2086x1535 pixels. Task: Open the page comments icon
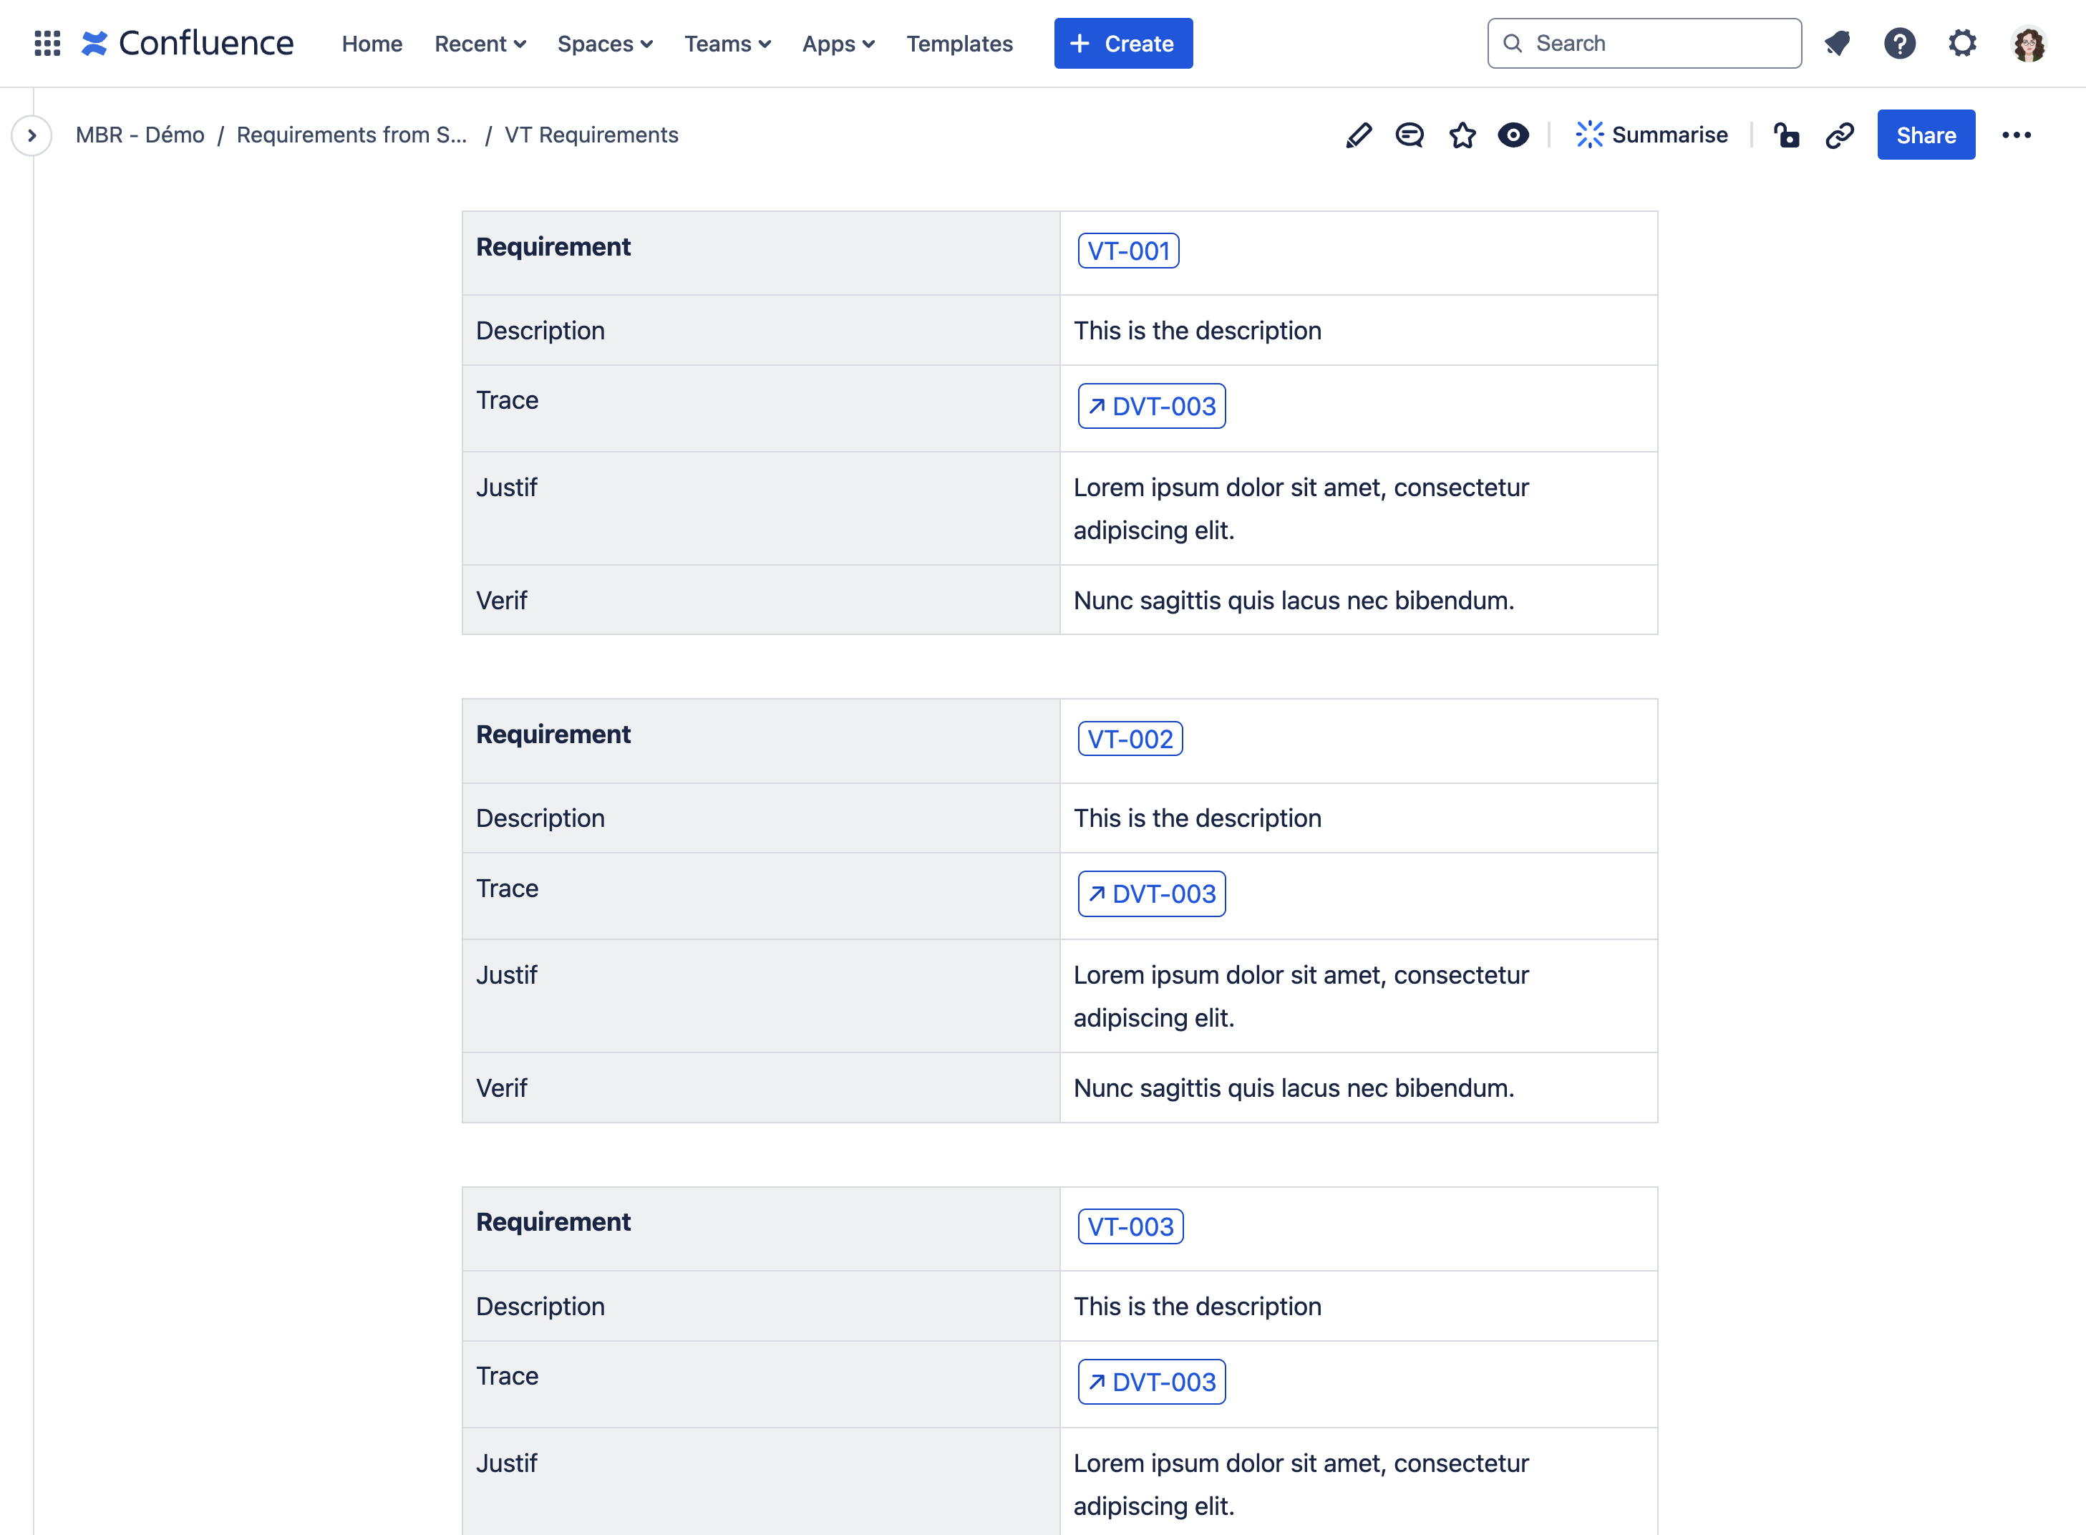coord(1410,135)
